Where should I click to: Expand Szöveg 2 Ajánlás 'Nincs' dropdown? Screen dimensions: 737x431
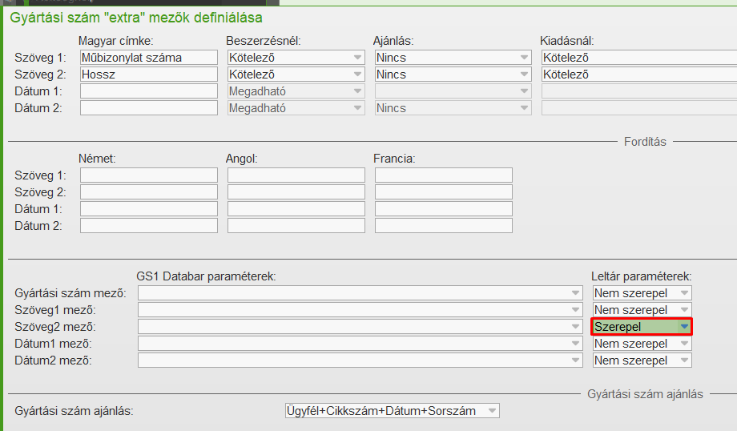pyautogui.click(x=453, y=75)
